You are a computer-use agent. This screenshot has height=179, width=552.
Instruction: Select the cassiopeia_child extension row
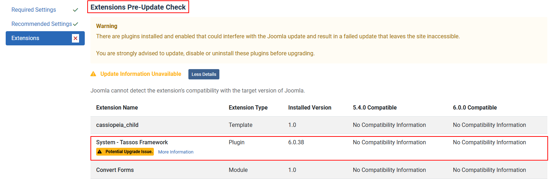(x=117, y=125)
